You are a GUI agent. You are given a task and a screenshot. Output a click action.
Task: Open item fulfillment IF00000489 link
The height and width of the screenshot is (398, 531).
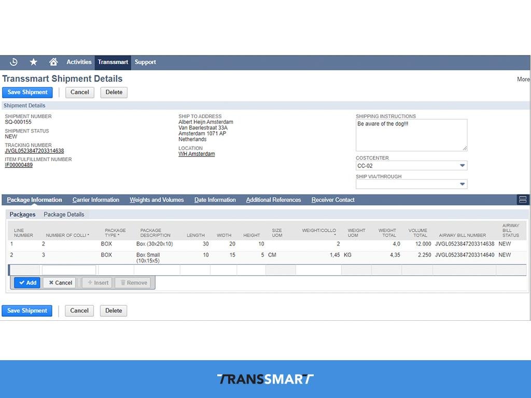click(x=19, y=165)
